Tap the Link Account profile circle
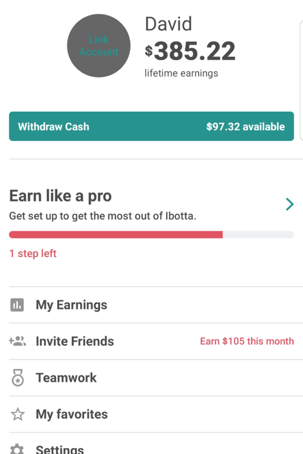The width and height of the screenshot is (303, 454). coord(98,46)
